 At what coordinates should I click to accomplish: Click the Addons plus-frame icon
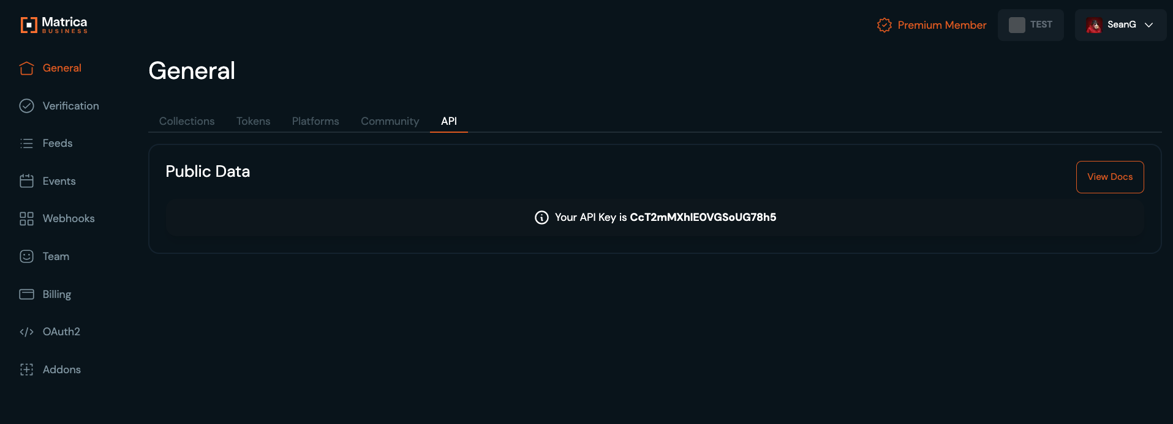pyautogui.click(x=26, y=370)
